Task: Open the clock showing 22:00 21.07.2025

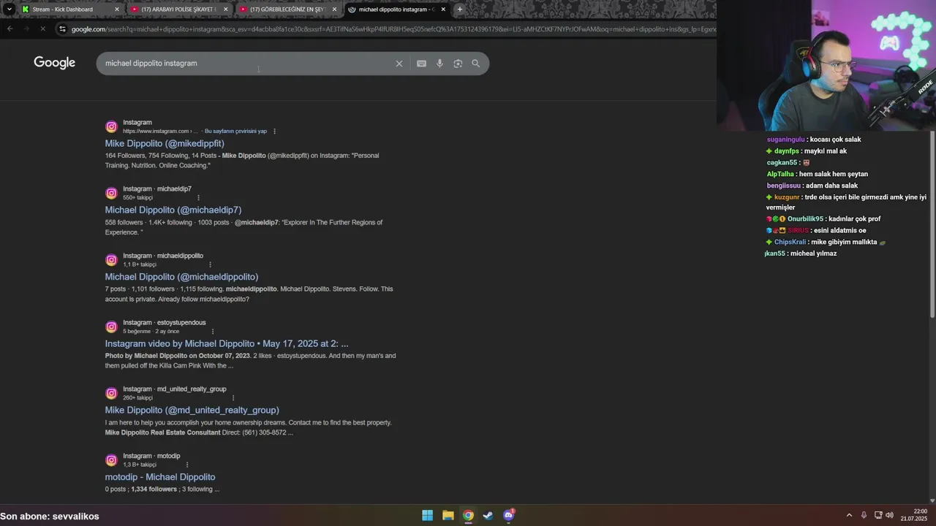Action: (914, 515)
